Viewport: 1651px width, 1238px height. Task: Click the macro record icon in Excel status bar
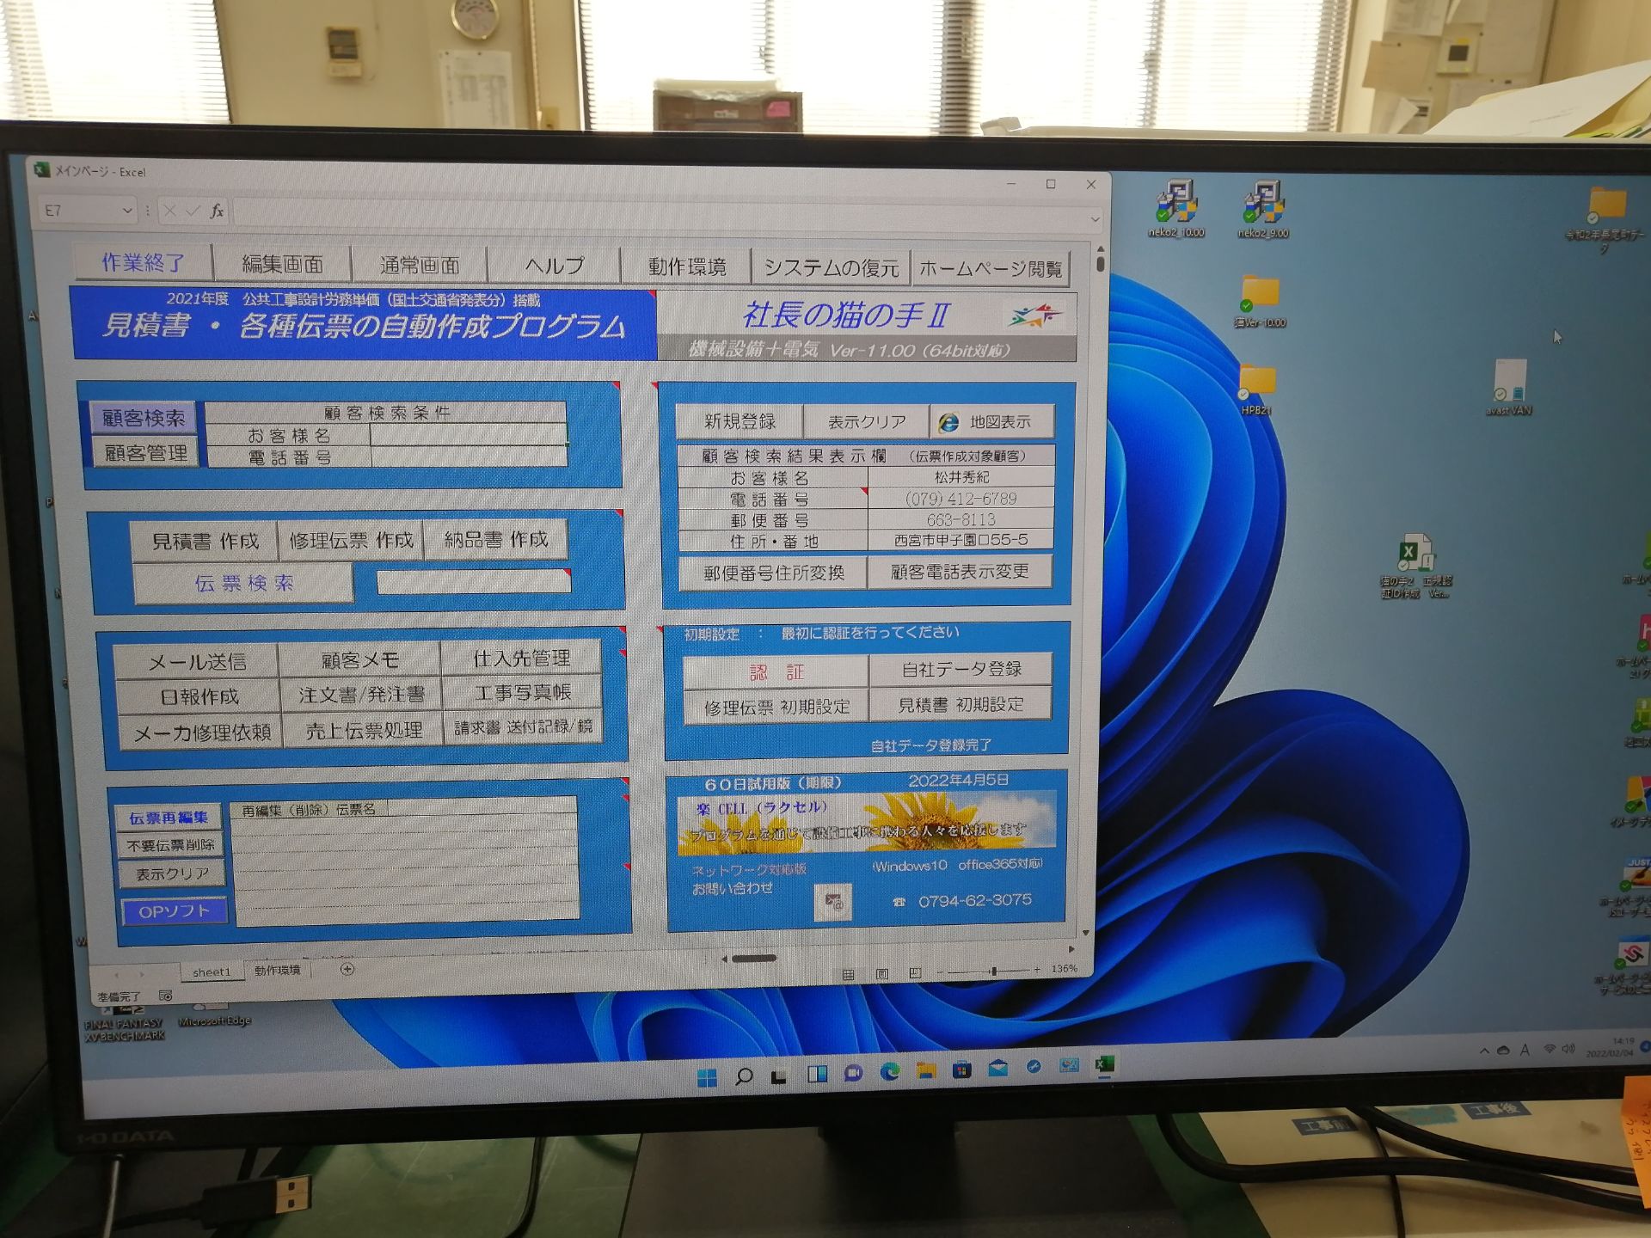pos(165,996)
